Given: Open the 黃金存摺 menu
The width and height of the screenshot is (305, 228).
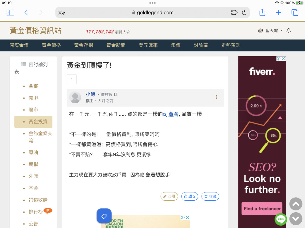Looking at the screenshot, I should 84,45.
